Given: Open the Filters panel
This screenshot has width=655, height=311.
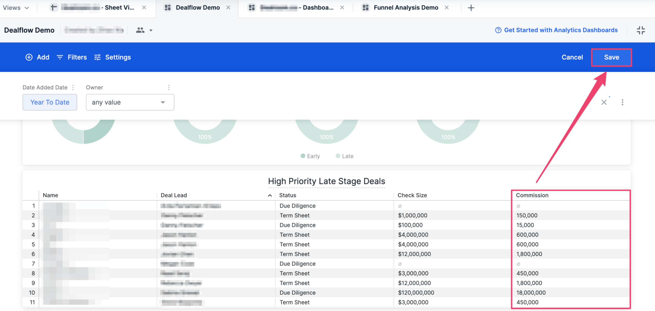Looking at the screenshot, I should pyautogui.click(x=72, y=57).
